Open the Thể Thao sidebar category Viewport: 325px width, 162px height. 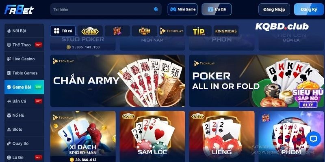[x=24, y=45]
